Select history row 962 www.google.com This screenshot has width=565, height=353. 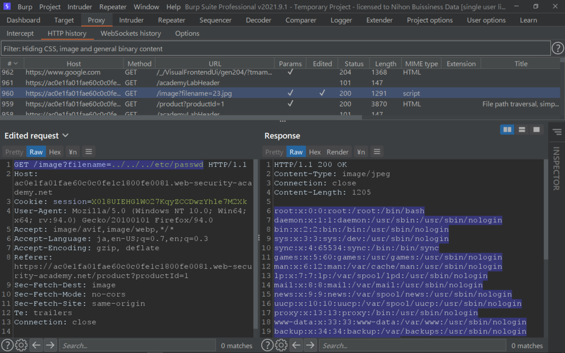pyautogui.click(x=280, y=72)
